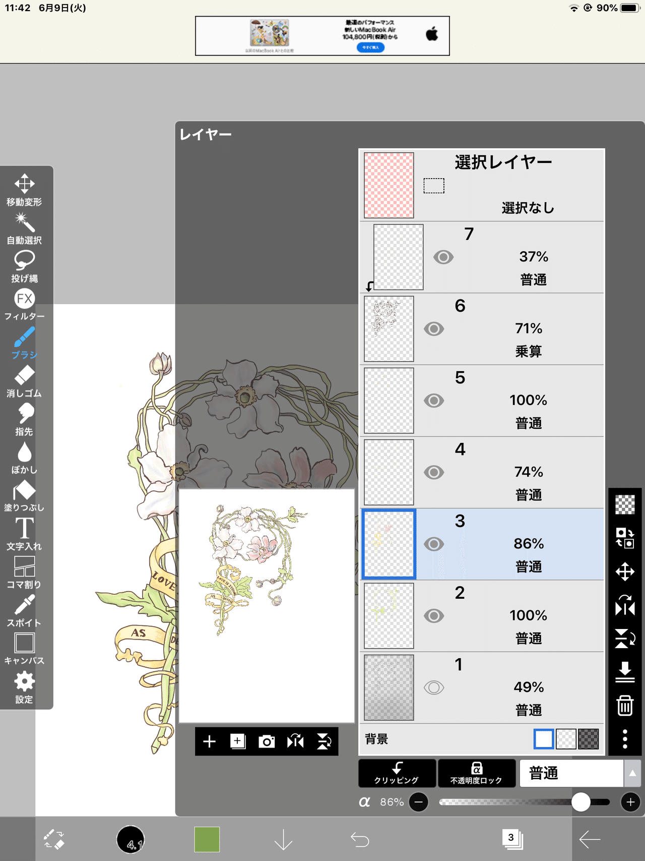The width and height of the screenshot is (645, 861).
Task: Click the horizontal flip icon below the preview
Action: 295,741
